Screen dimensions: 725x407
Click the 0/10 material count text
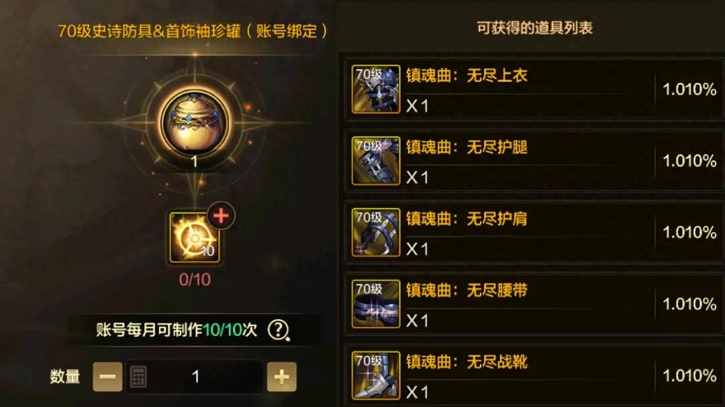[x=195, y=280]
